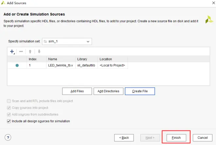Click the folder icon beside sim_1

click(45, 41)
